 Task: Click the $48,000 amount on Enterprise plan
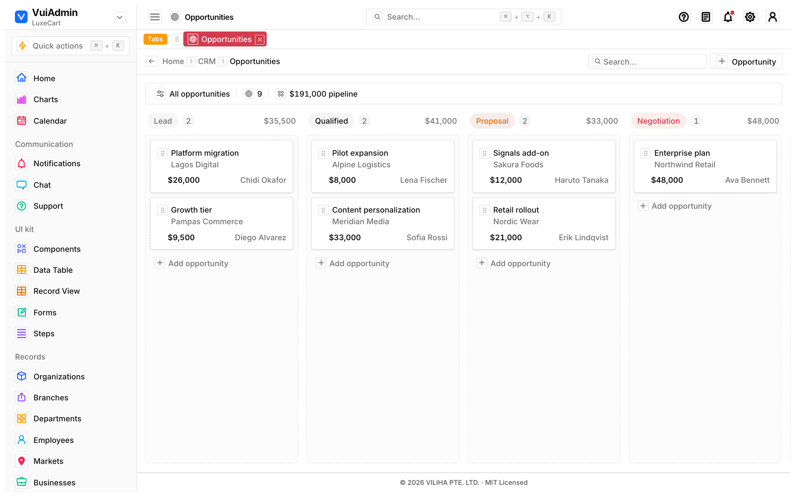pos(667,180)
